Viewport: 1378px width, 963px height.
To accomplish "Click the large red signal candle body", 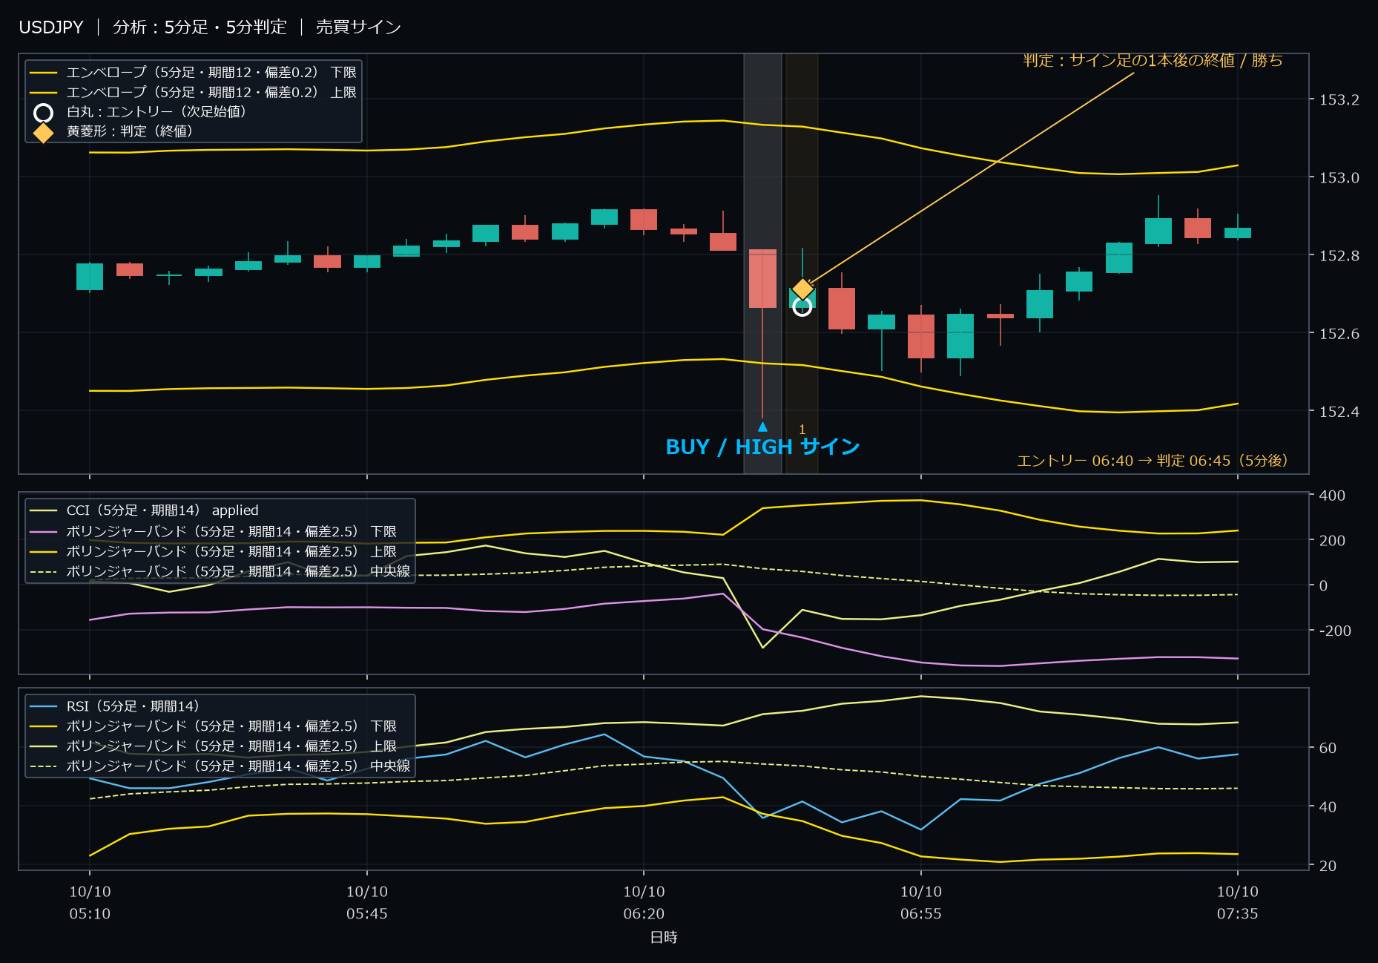I will coord(762,278).
